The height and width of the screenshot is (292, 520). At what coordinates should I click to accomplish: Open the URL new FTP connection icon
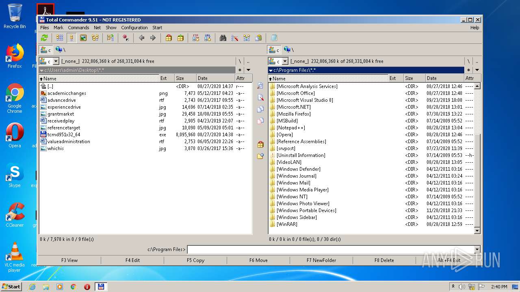(x=208, y=38)
